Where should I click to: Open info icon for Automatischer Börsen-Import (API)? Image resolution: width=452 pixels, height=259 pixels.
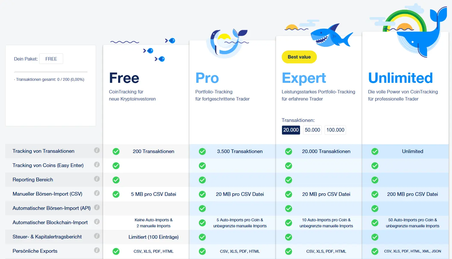tap(97, 207)
